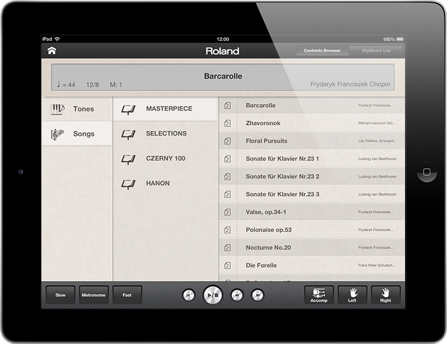This screenshot has width=447, height=344.
Task: Toggle the Accomp accompaniment part
Action: pos(319,295)
